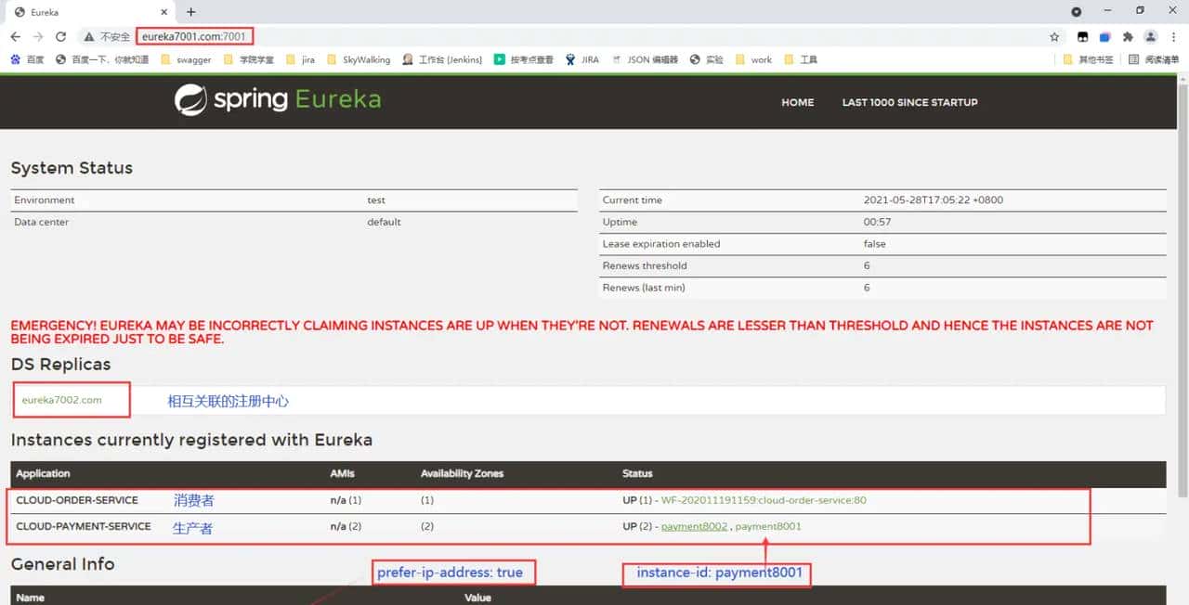Viewport: 1189px width, 605px height.
Task: Open Chrome user profile avatar
Action: pos(1151,37)
